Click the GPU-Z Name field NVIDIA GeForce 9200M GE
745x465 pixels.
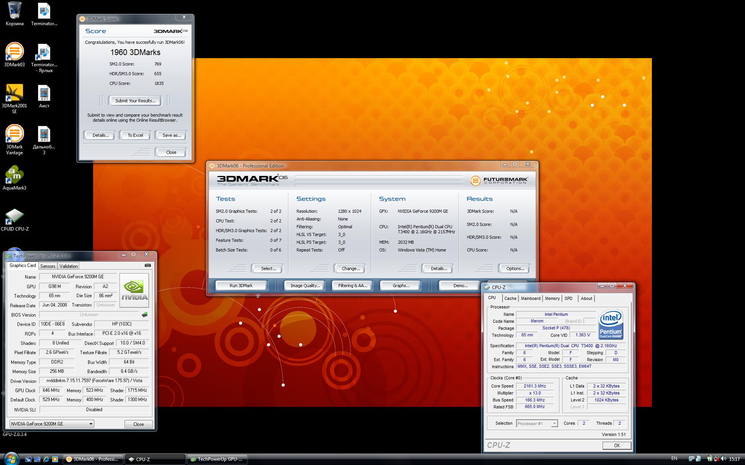(78, 277)
